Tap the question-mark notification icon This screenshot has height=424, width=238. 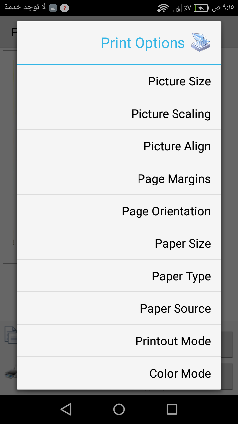(x=65, y=8)
